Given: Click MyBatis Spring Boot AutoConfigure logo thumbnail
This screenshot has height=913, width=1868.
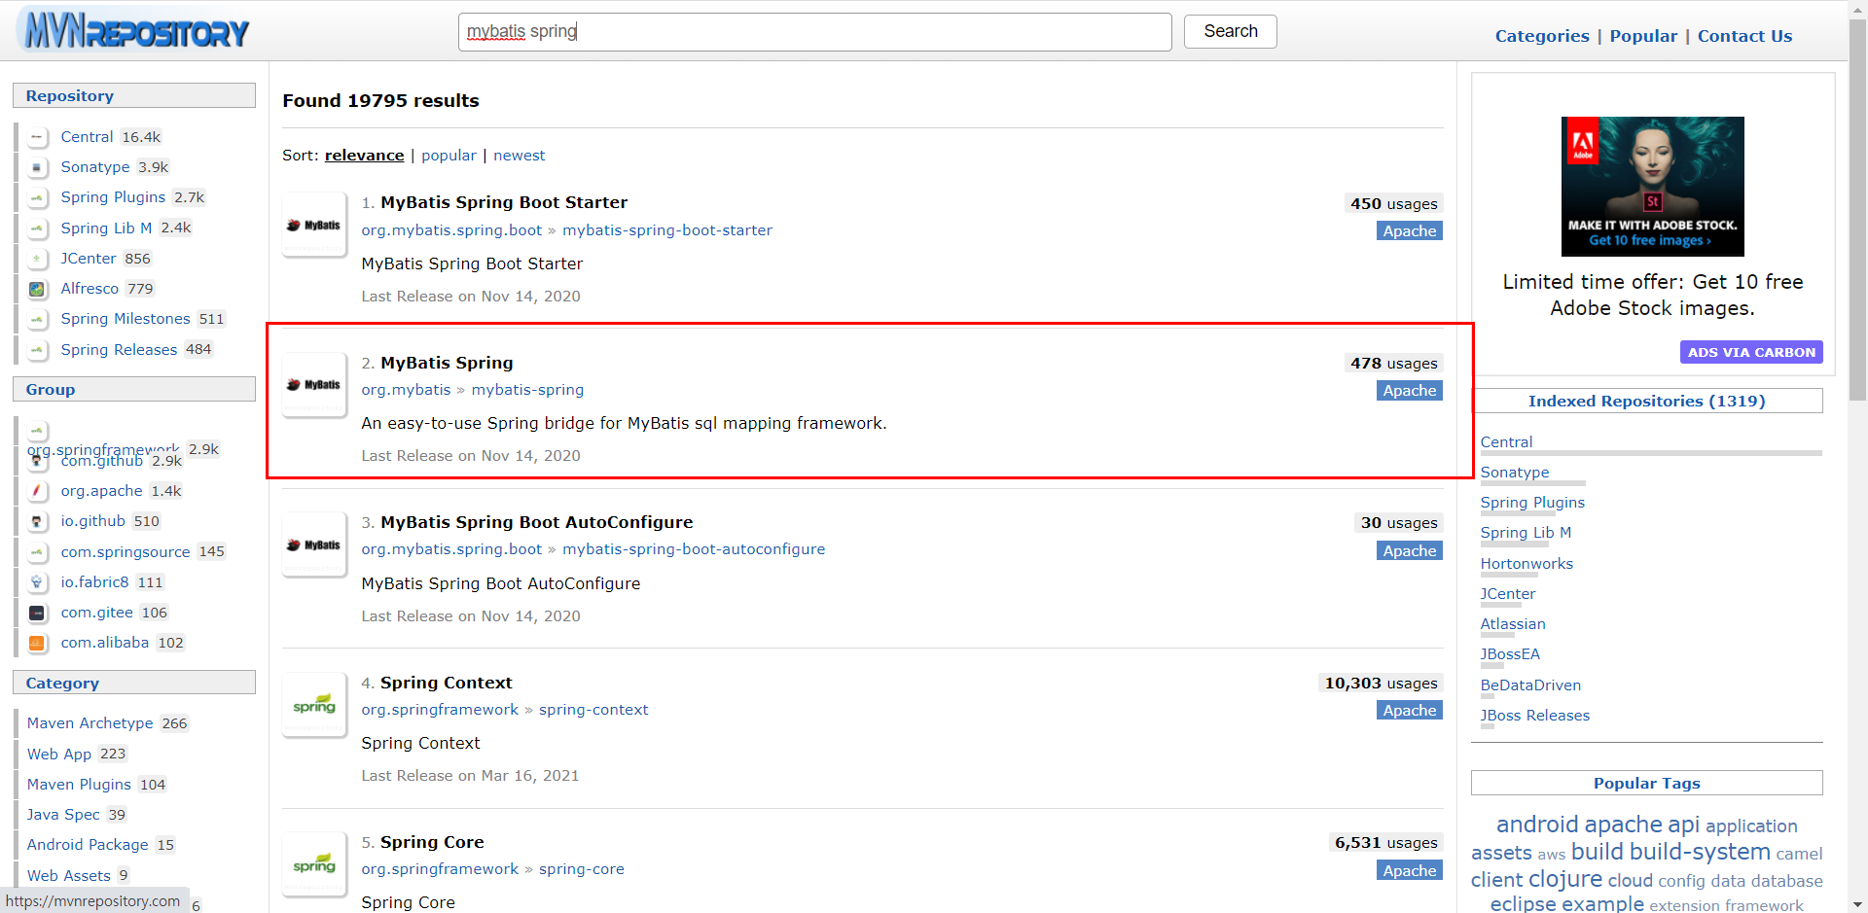Looking at the screenshot, I should click(x=314, y=544).
